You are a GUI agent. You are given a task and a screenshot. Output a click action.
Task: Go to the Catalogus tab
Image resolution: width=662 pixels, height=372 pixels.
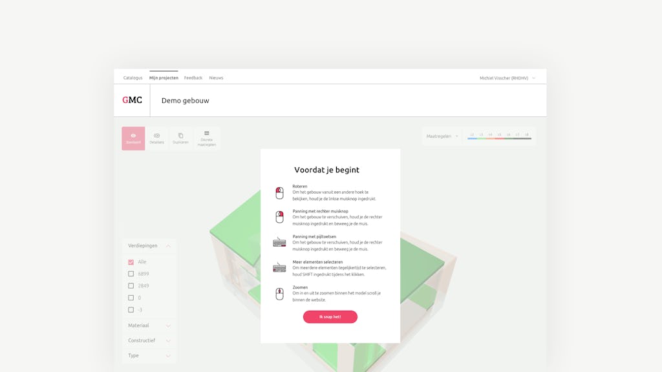pos(133,78)
